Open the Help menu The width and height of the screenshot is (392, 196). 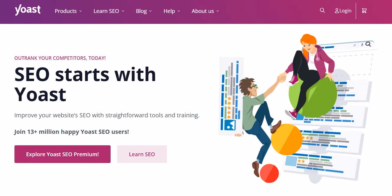click(172, 11)
